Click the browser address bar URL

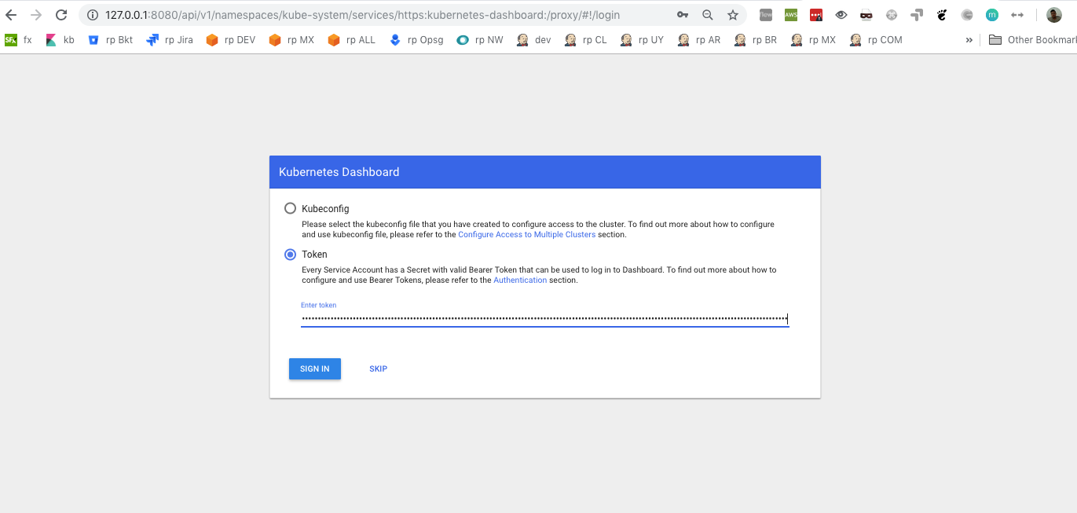pyautogui.click(x=362, y=15)
